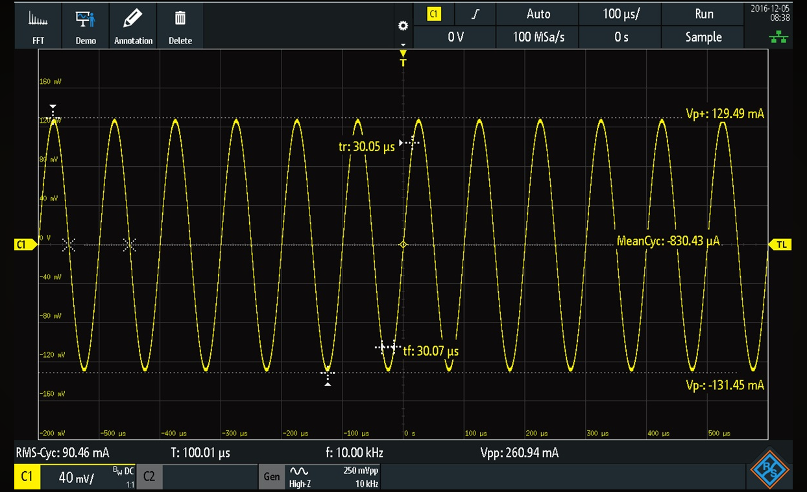Launch the Demo mode icon
This screenshot has height=492, width=807.
coord(86,26)
